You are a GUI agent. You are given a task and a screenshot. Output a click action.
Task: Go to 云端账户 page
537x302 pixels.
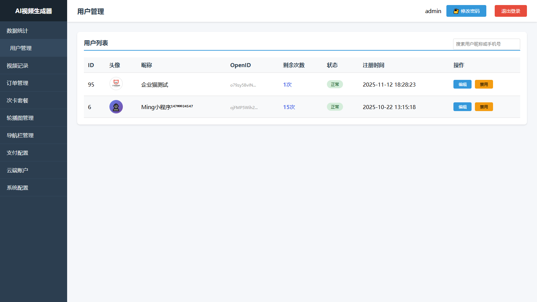click(17, 170)
